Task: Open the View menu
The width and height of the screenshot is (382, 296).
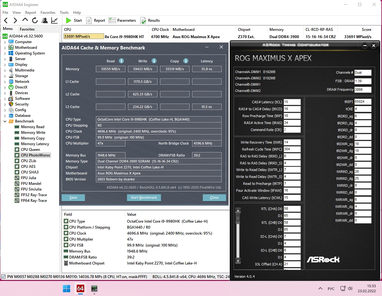Action: pyautogui.click(x=17, y=13)
